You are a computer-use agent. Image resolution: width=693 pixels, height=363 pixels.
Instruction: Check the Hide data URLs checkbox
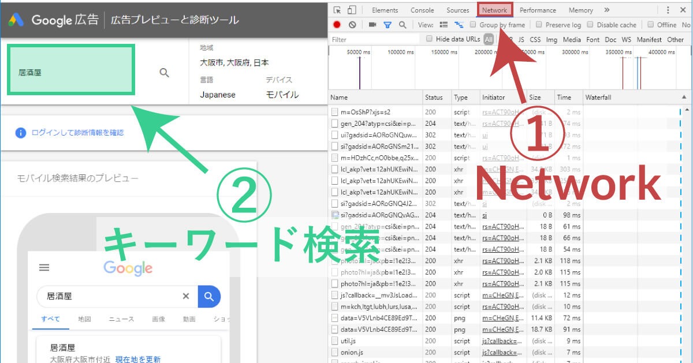(x=429, y=39)
